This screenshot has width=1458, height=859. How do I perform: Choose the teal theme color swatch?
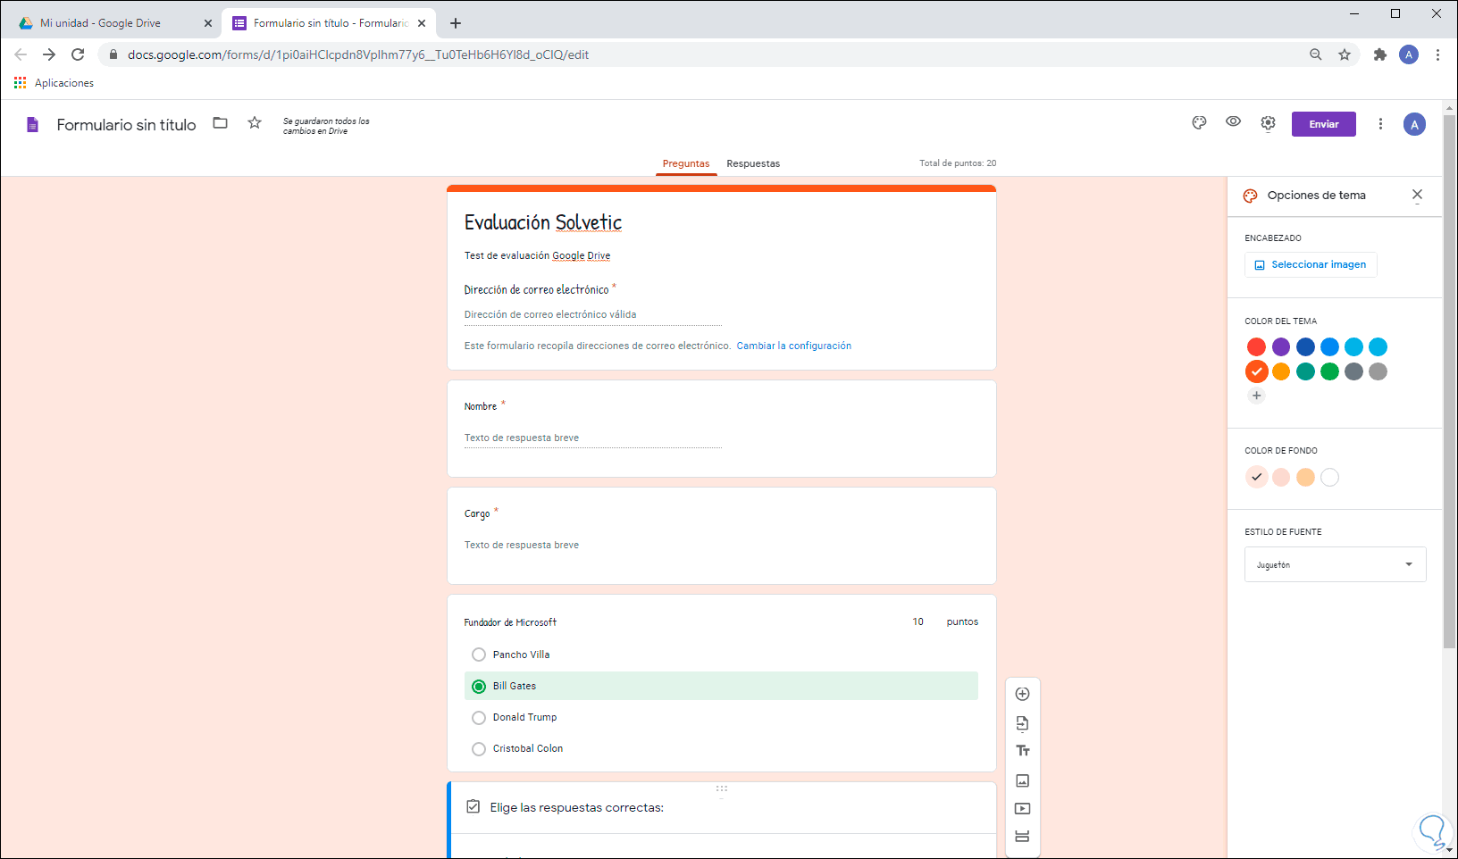(1305, 371)
